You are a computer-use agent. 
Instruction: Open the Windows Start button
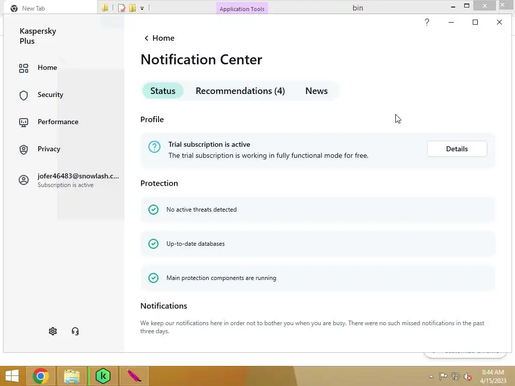coord(12,376)
